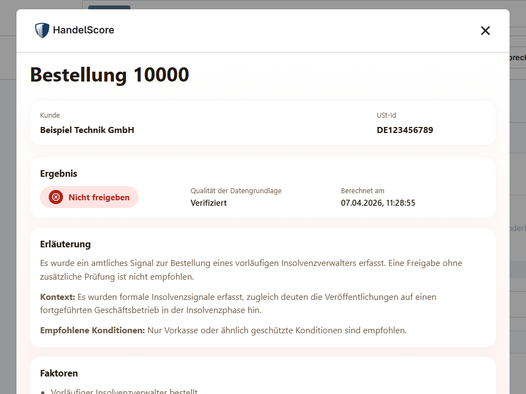Select the Verifiziert data quality value
The width and height of the screenshot is (526, 394).
click(x=209, y=203)
